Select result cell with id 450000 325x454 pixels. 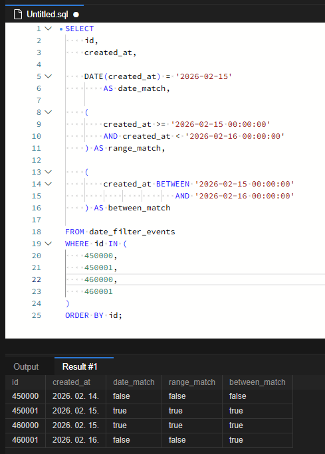[25, 396]
